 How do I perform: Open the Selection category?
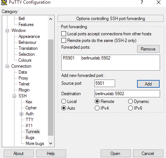[27, 54]
